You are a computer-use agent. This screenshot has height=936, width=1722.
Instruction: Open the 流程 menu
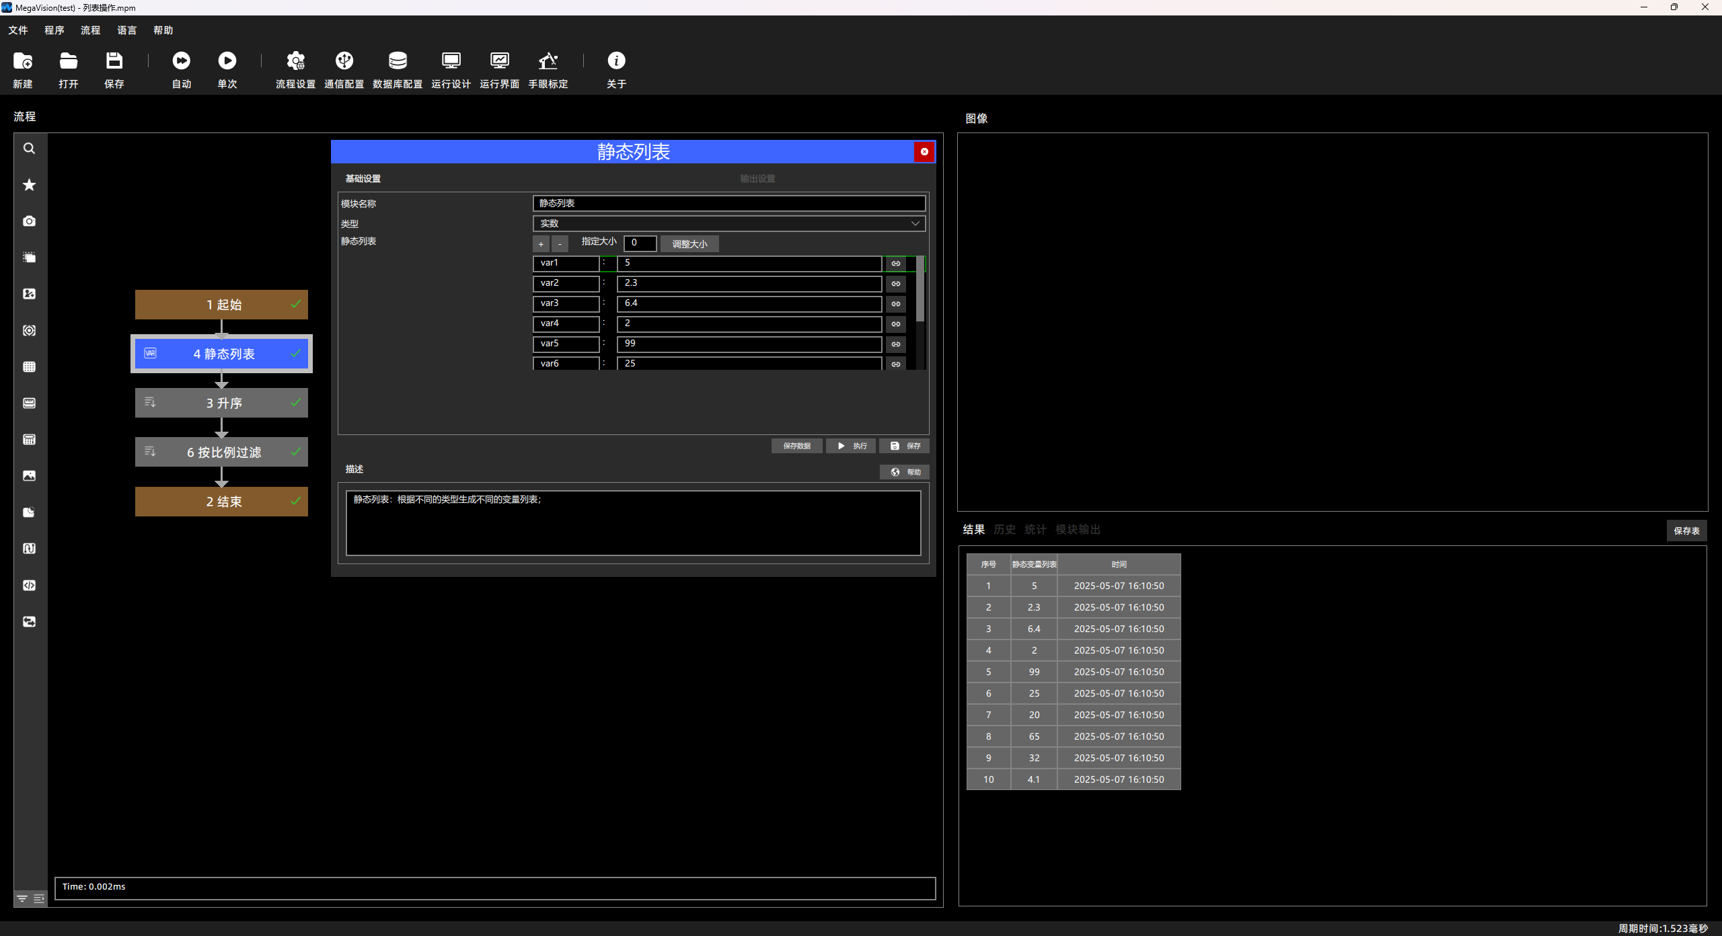tap(90, 30)
